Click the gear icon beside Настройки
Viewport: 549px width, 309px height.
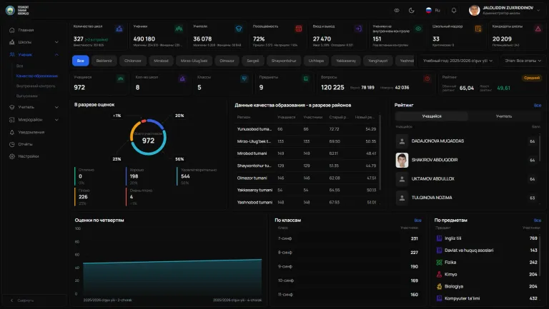(x=12, y=156)
